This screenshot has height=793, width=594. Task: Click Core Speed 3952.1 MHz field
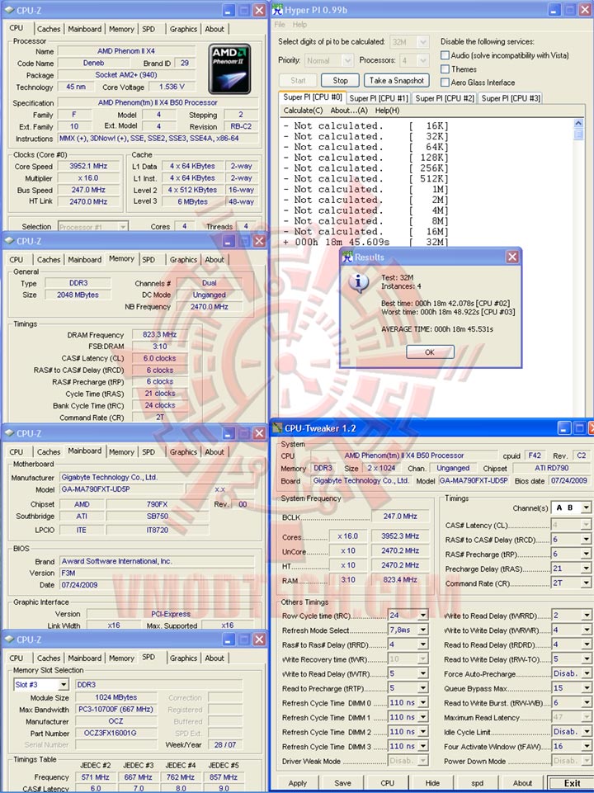click(x=88, y=166)
